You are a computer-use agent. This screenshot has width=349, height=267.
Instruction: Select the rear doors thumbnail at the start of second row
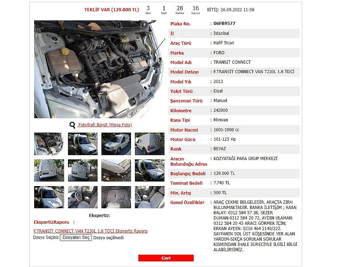pos(49,170)
